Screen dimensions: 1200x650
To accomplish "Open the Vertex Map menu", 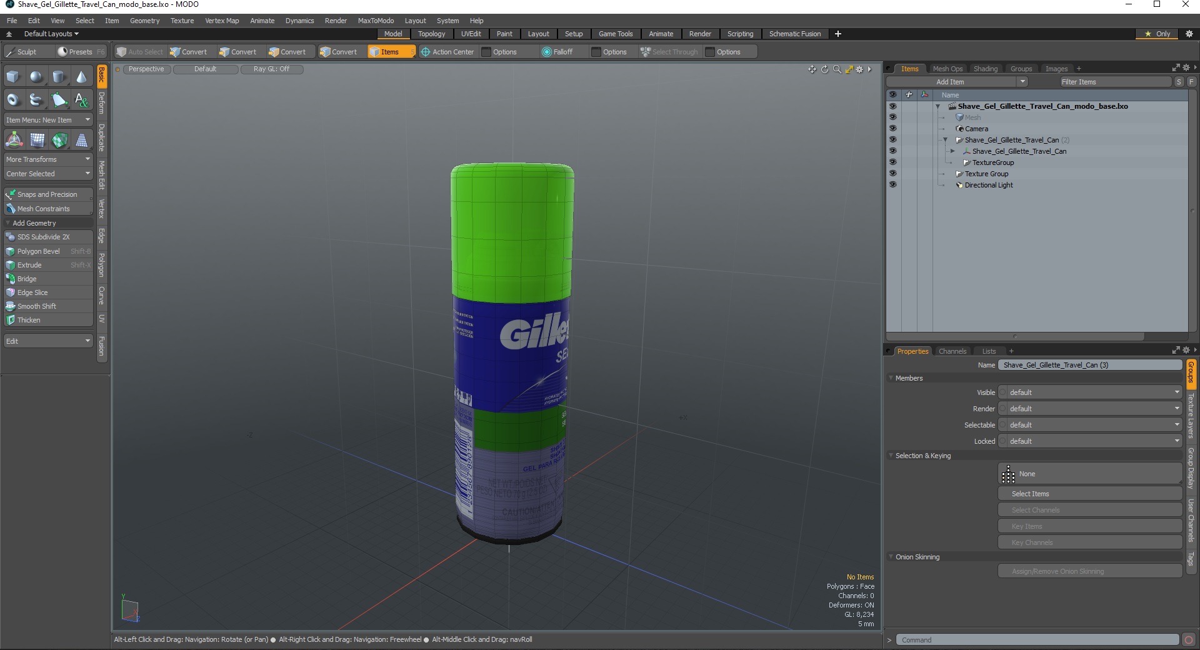I will [x=222, y=21].
